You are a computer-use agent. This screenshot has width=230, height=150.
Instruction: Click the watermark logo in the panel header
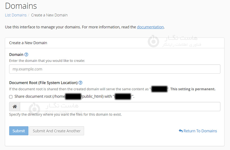[153, 41]
